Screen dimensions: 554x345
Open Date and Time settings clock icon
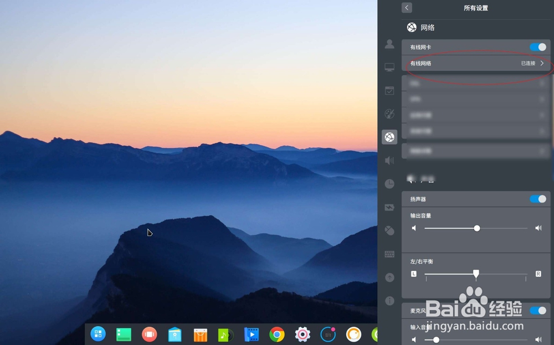(x=389, y=183)
